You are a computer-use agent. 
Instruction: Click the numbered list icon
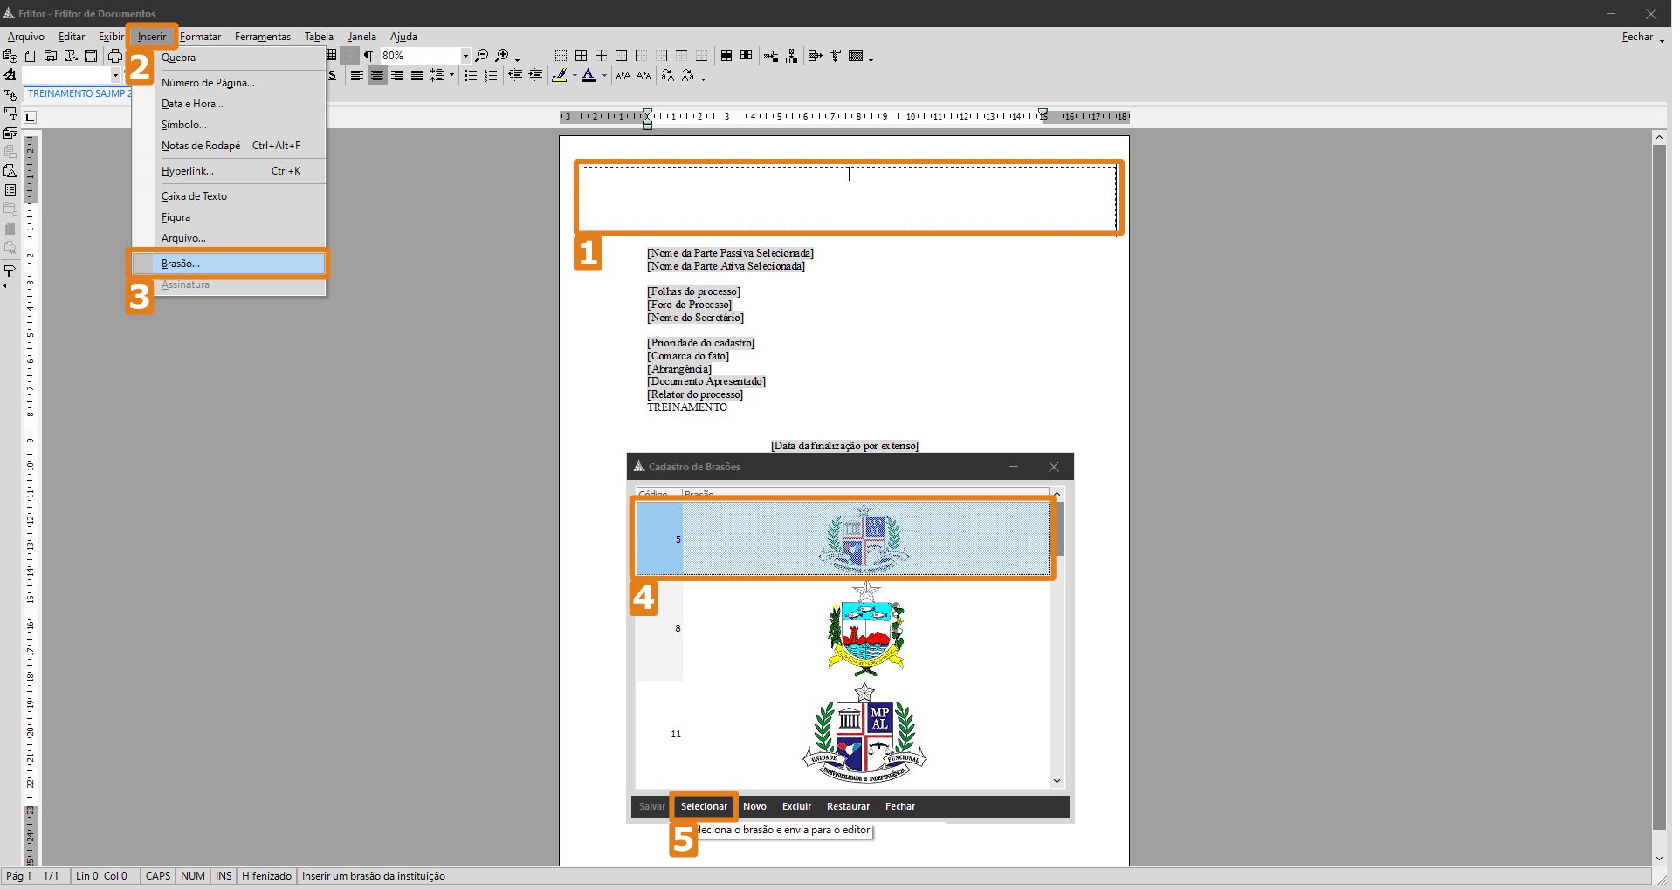click(491, 76)
